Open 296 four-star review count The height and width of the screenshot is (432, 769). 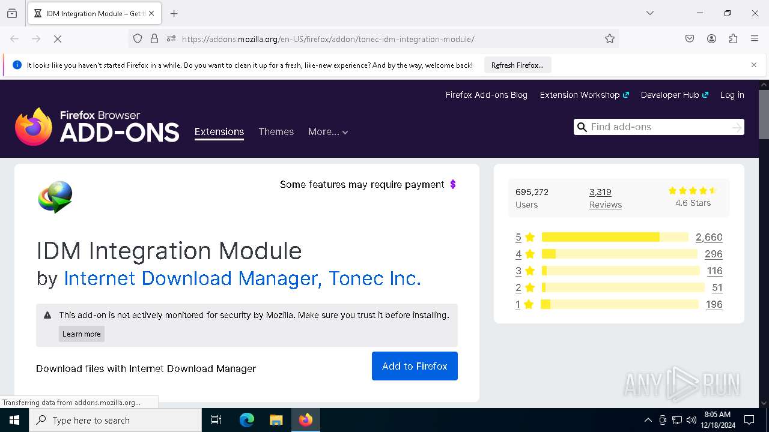pos(714,254)
